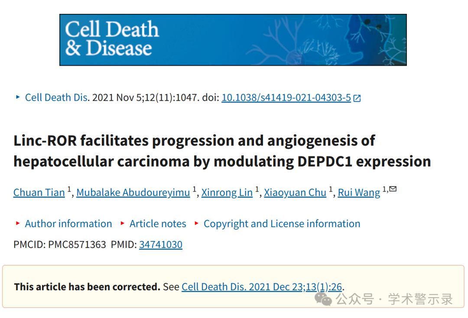Expand the Article notes section
The width and height of the screenshot is (468, 318).
point(158,224)
